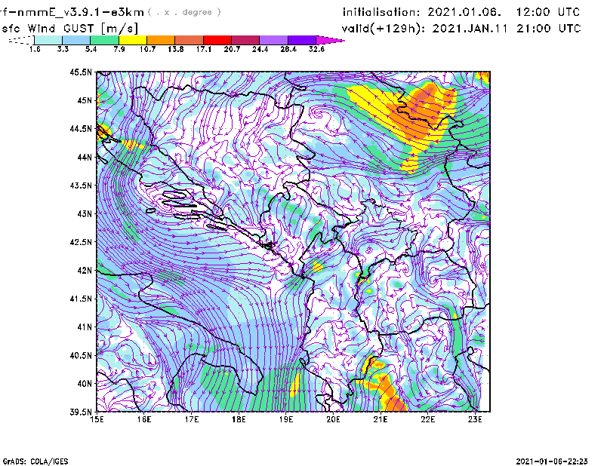
Task: Click the "43.5N" latitude label
Action: (81, 185)
